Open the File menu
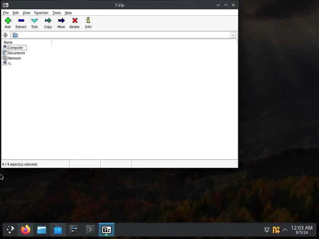Screen dimensions: 319x239 6,13
